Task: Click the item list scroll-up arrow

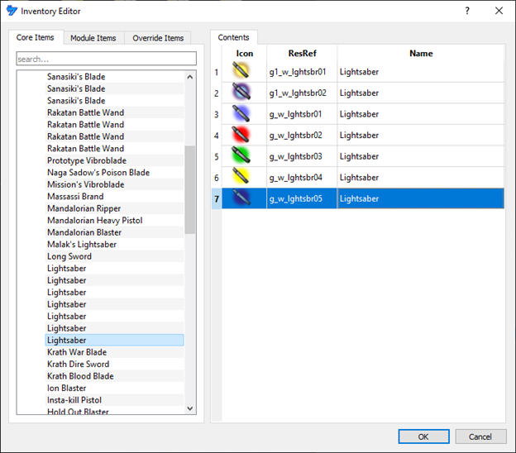Action: click(x=190, y=77)
